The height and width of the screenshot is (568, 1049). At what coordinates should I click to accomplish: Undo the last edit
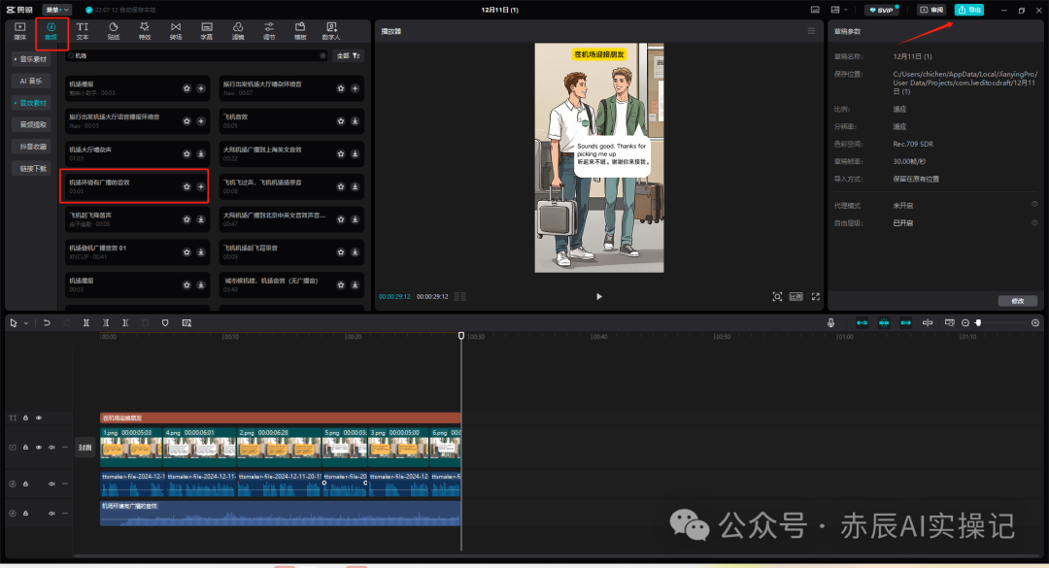click(x=47, y=323)
